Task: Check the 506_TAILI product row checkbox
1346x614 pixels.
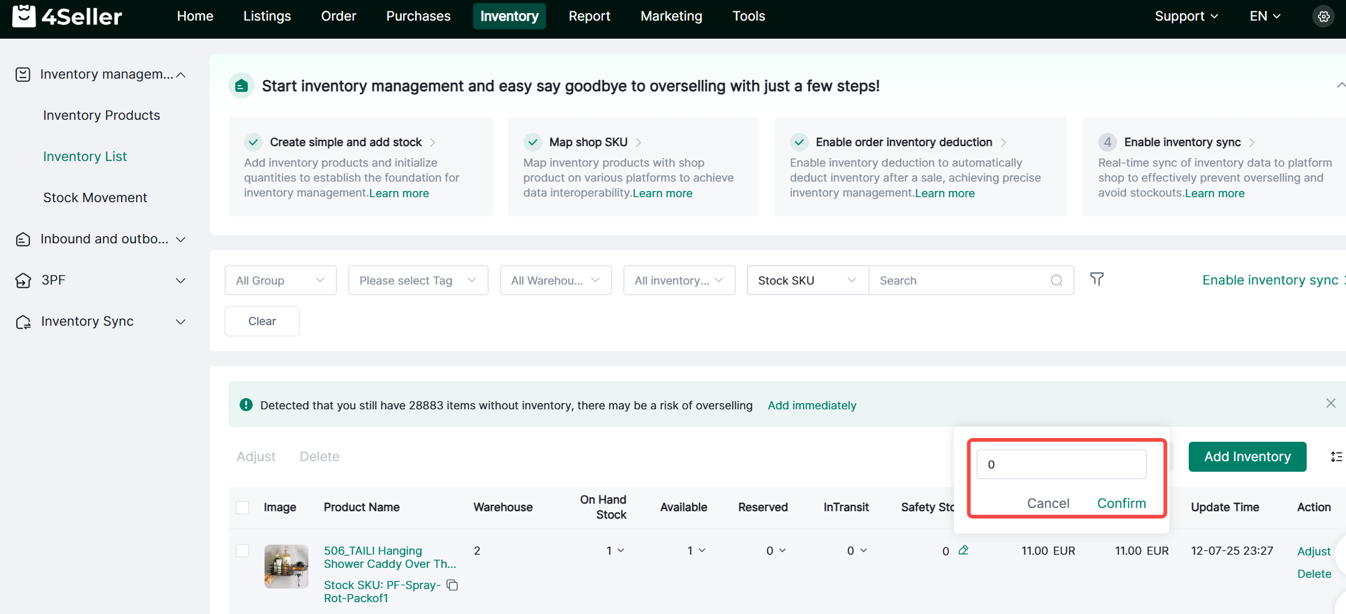Action: [243, 551]
